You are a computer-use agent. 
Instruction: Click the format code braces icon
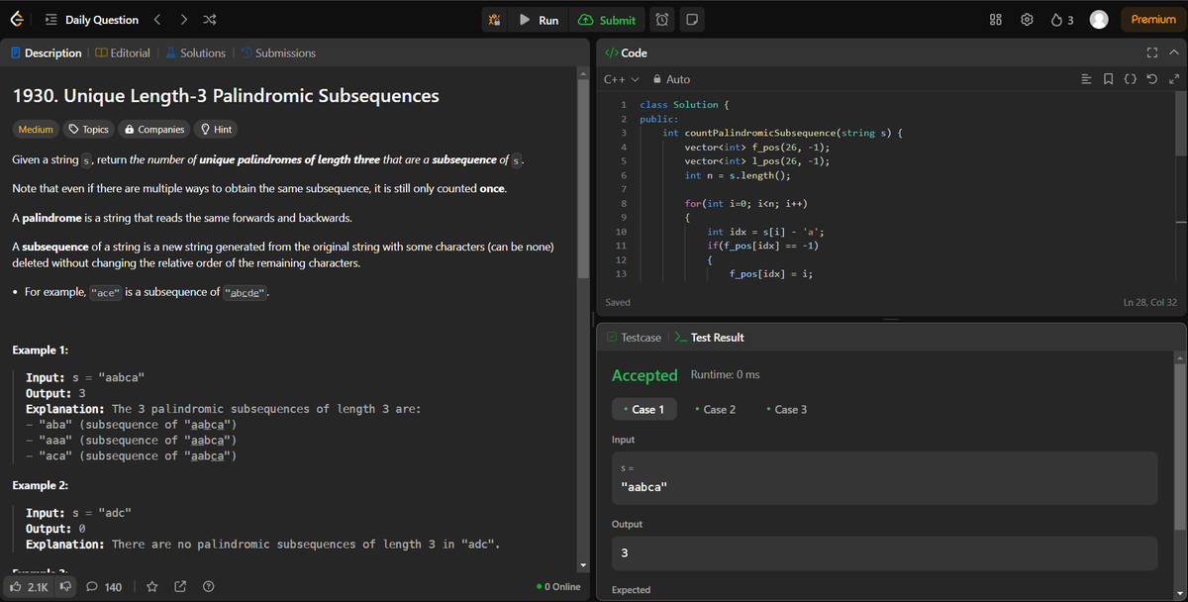click(x=1130, y=78)
